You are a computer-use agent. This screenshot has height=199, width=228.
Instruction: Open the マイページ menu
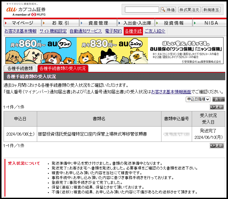22,23
